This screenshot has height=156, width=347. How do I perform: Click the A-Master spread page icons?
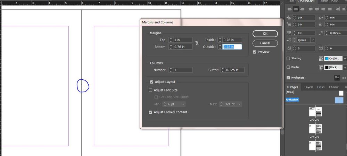pyautogui.click(x=339, y=100)
